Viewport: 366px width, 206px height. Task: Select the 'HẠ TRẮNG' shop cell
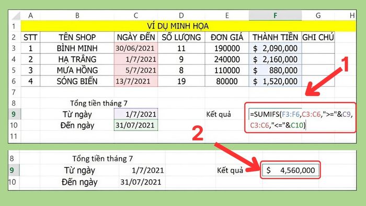coord(77,59)
